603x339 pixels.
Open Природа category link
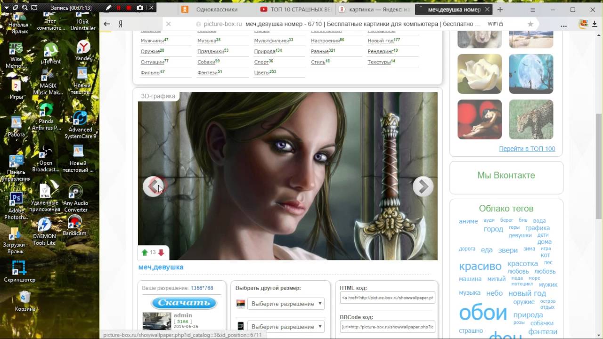[x=265, y=51]
